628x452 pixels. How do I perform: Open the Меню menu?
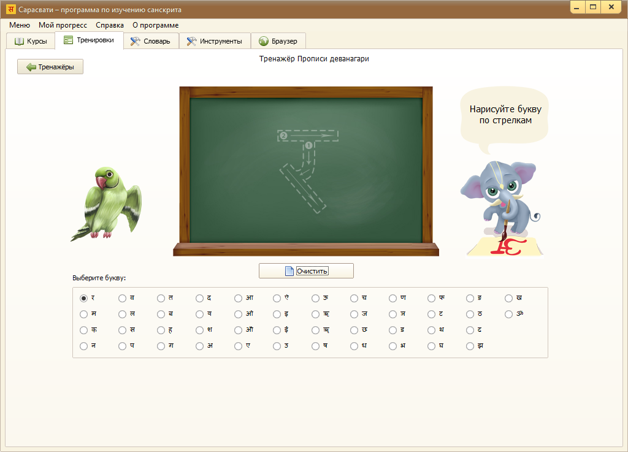pos(20,25)
